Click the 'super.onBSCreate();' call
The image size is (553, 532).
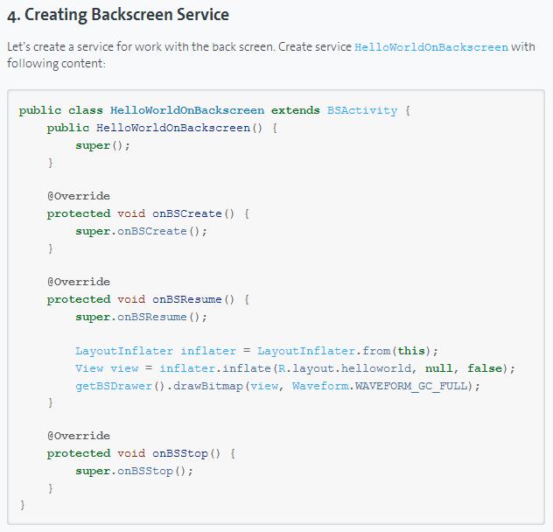141,231
